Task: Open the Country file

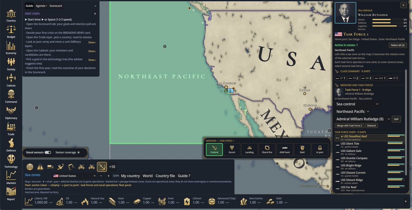Action: click(x=165, y=176)
